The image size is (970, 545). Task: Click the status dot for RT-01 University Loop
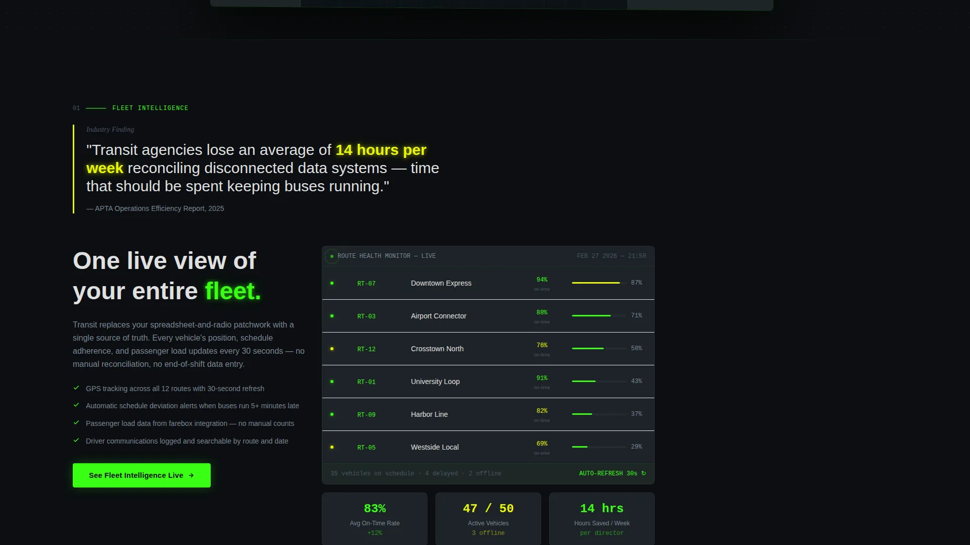(x=332, y=381)
